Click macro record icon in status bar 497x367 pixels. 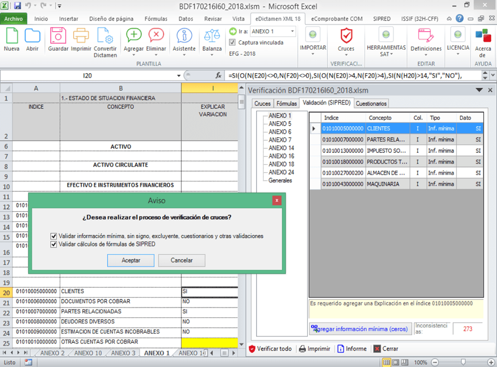click(x=28, y=362)
